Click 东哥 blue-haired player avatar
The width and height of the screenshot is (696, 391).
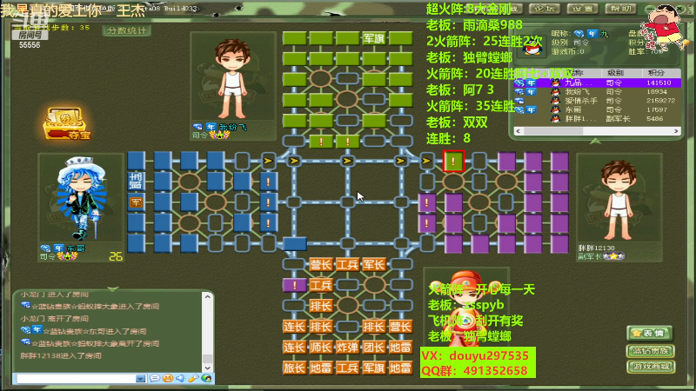pyautogui.click(x=81, y=198)
